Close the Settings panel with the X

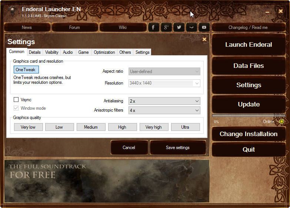pos(204,39)
